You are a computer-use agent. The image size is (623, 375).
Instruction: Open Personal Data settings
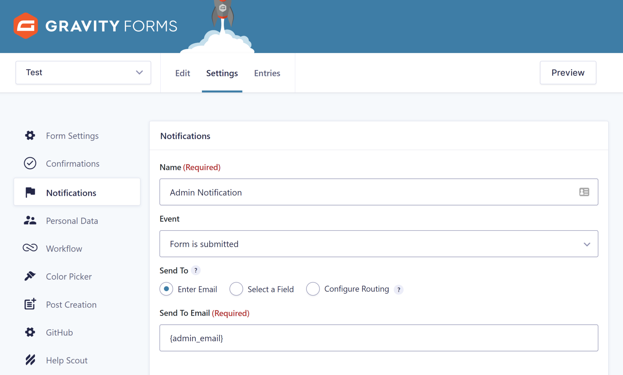tap(72, 221)
